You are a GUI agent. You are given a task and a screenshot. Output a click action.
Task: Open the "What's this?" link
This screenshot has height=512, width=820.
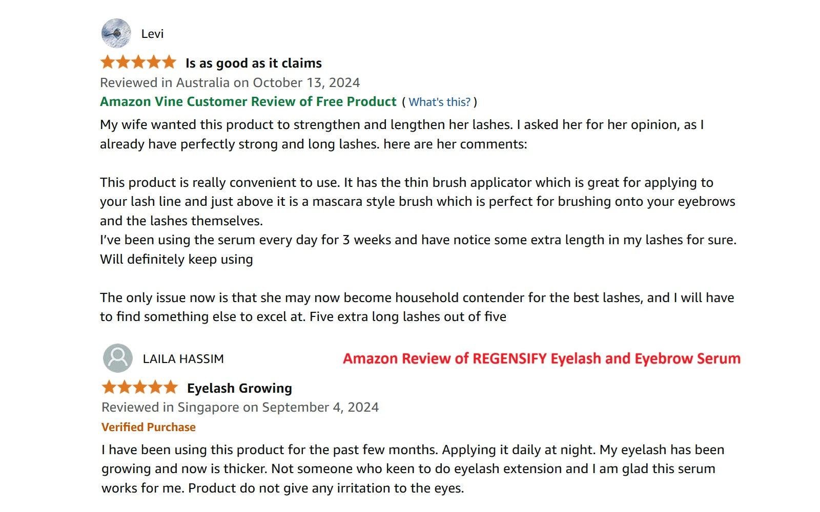tap(439, 102)
